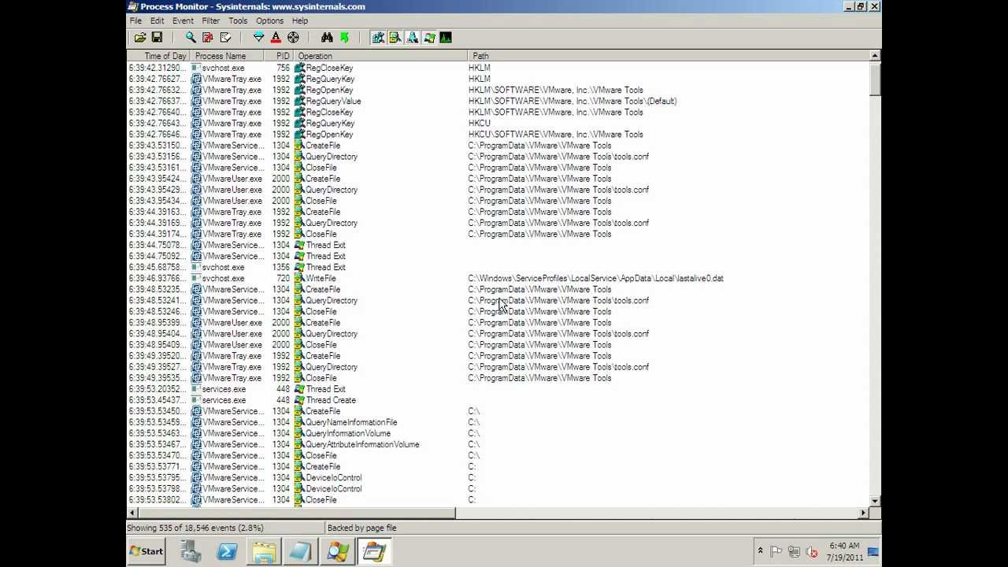1008x567 pixels.
Task: Toggle Show Registry Activity toolbar button
Action: [378, 37]
